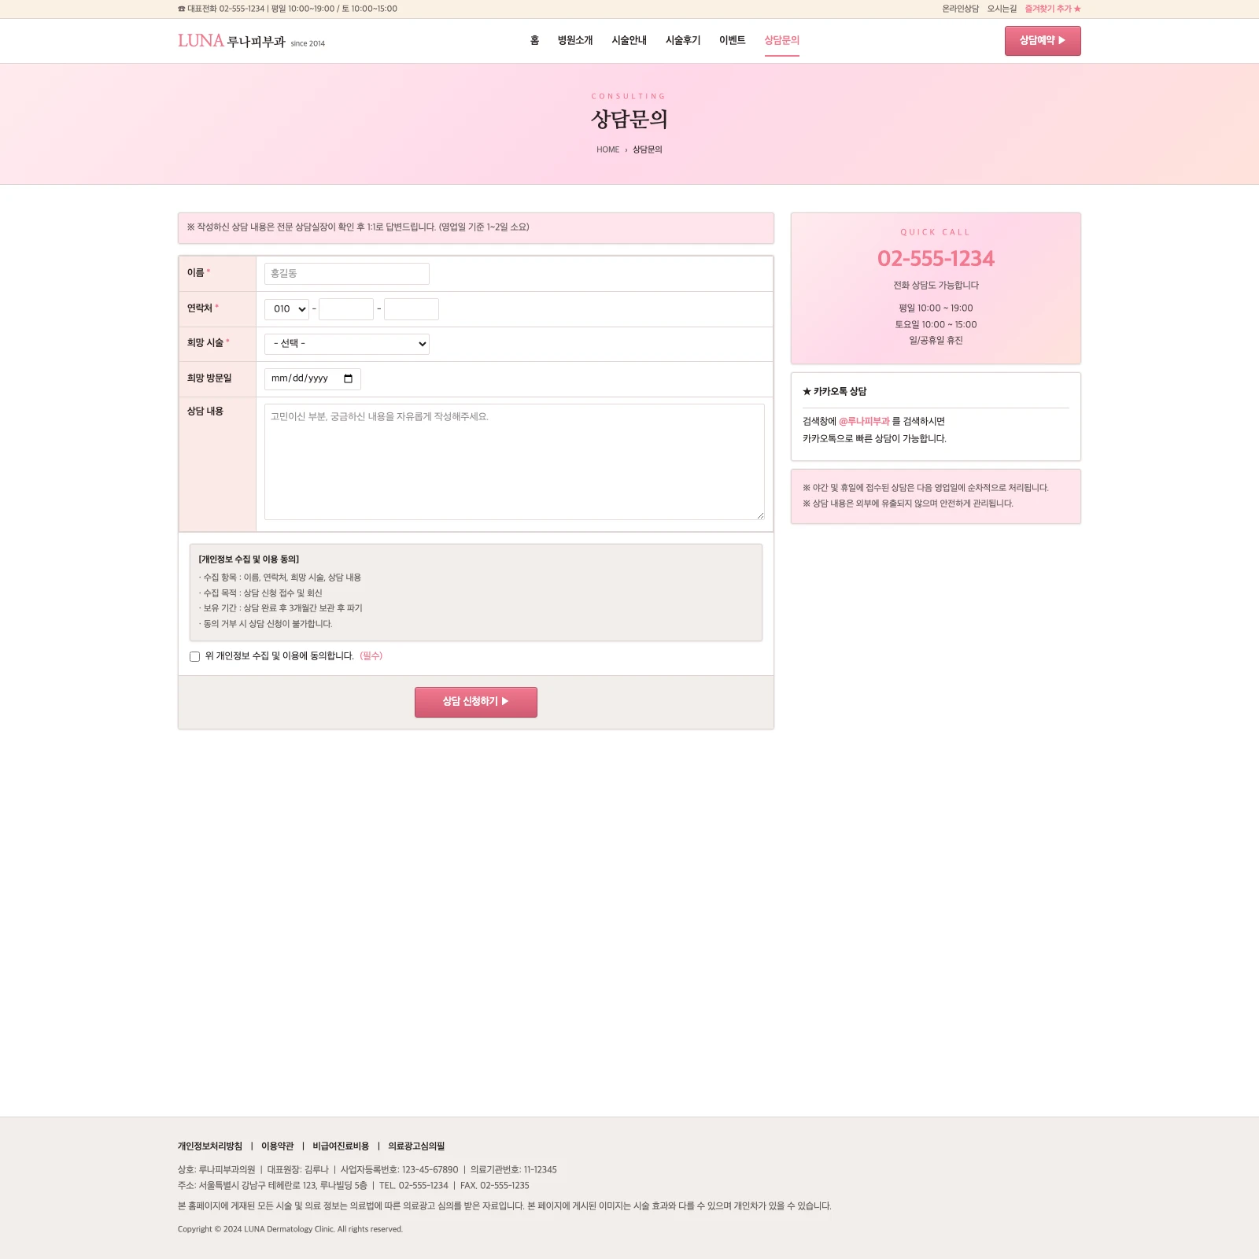Click the 상담예약 button in the header
The image size is (1259, 1259).
(1043, 41)
